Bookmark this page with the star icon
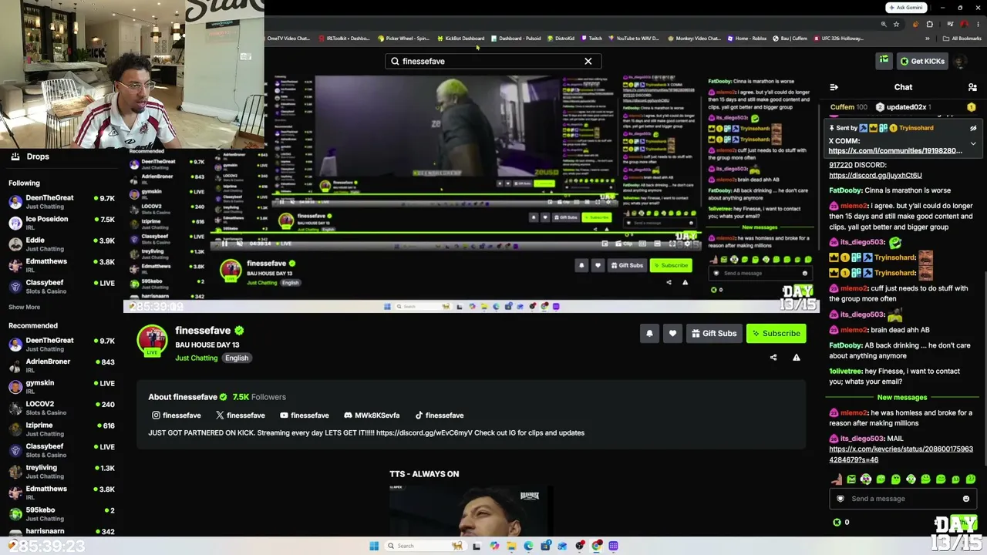The image size is (987, 555). (x=896, y=24)
